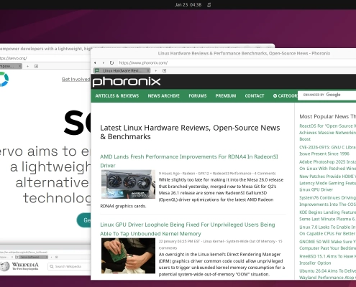This screenshot has width=356, height=287.
Task: Click the circuit board article thumbnail
Action: 128,255
